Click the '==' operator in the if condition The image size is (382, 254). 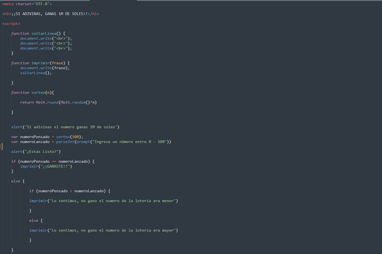coord(54,161)
